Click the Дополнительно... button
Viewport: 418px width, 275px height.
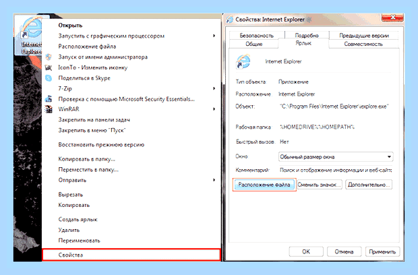click(369, 185)
